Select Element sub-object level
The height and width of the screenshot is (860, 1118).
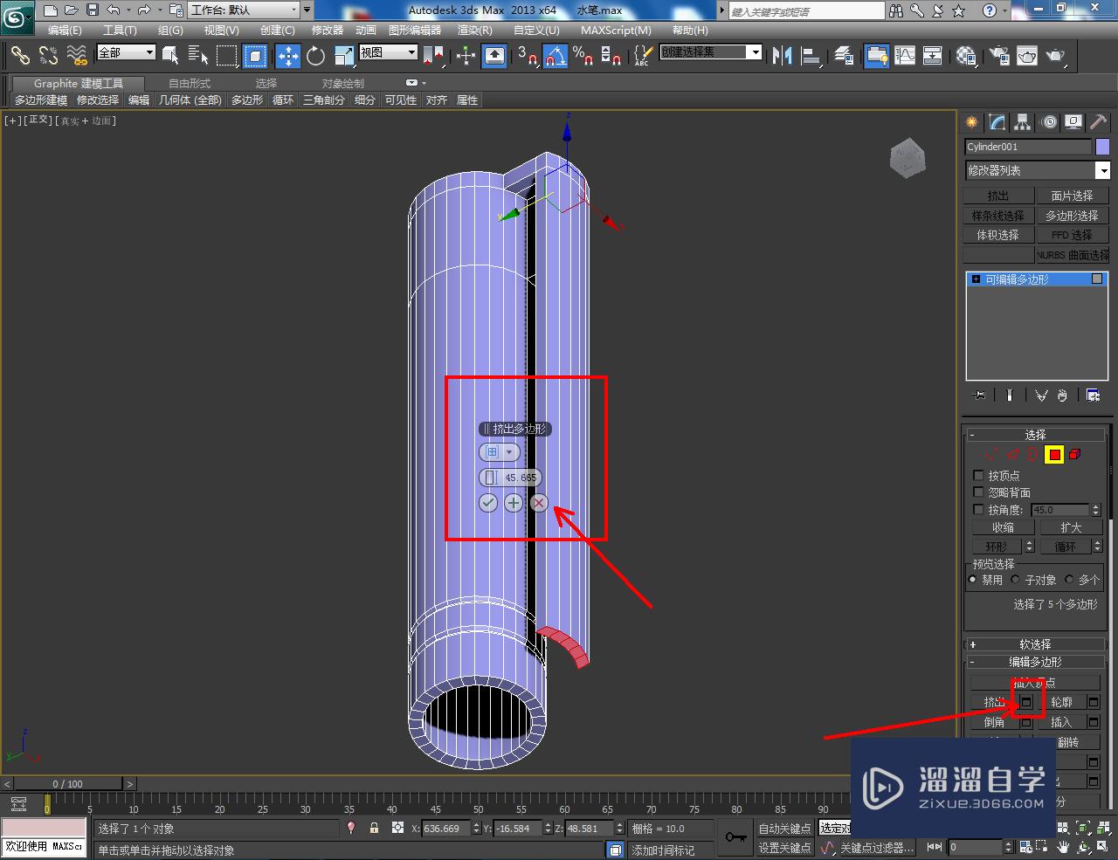point(1075,454)
